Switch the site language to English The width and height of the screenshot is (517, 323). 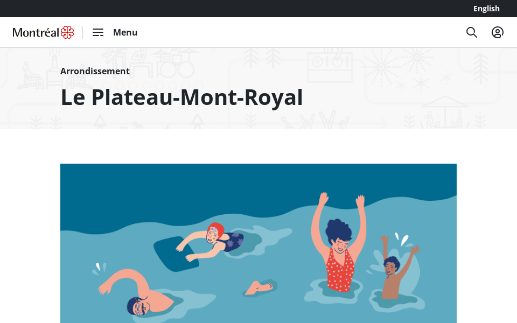click(x=486, y=9)
